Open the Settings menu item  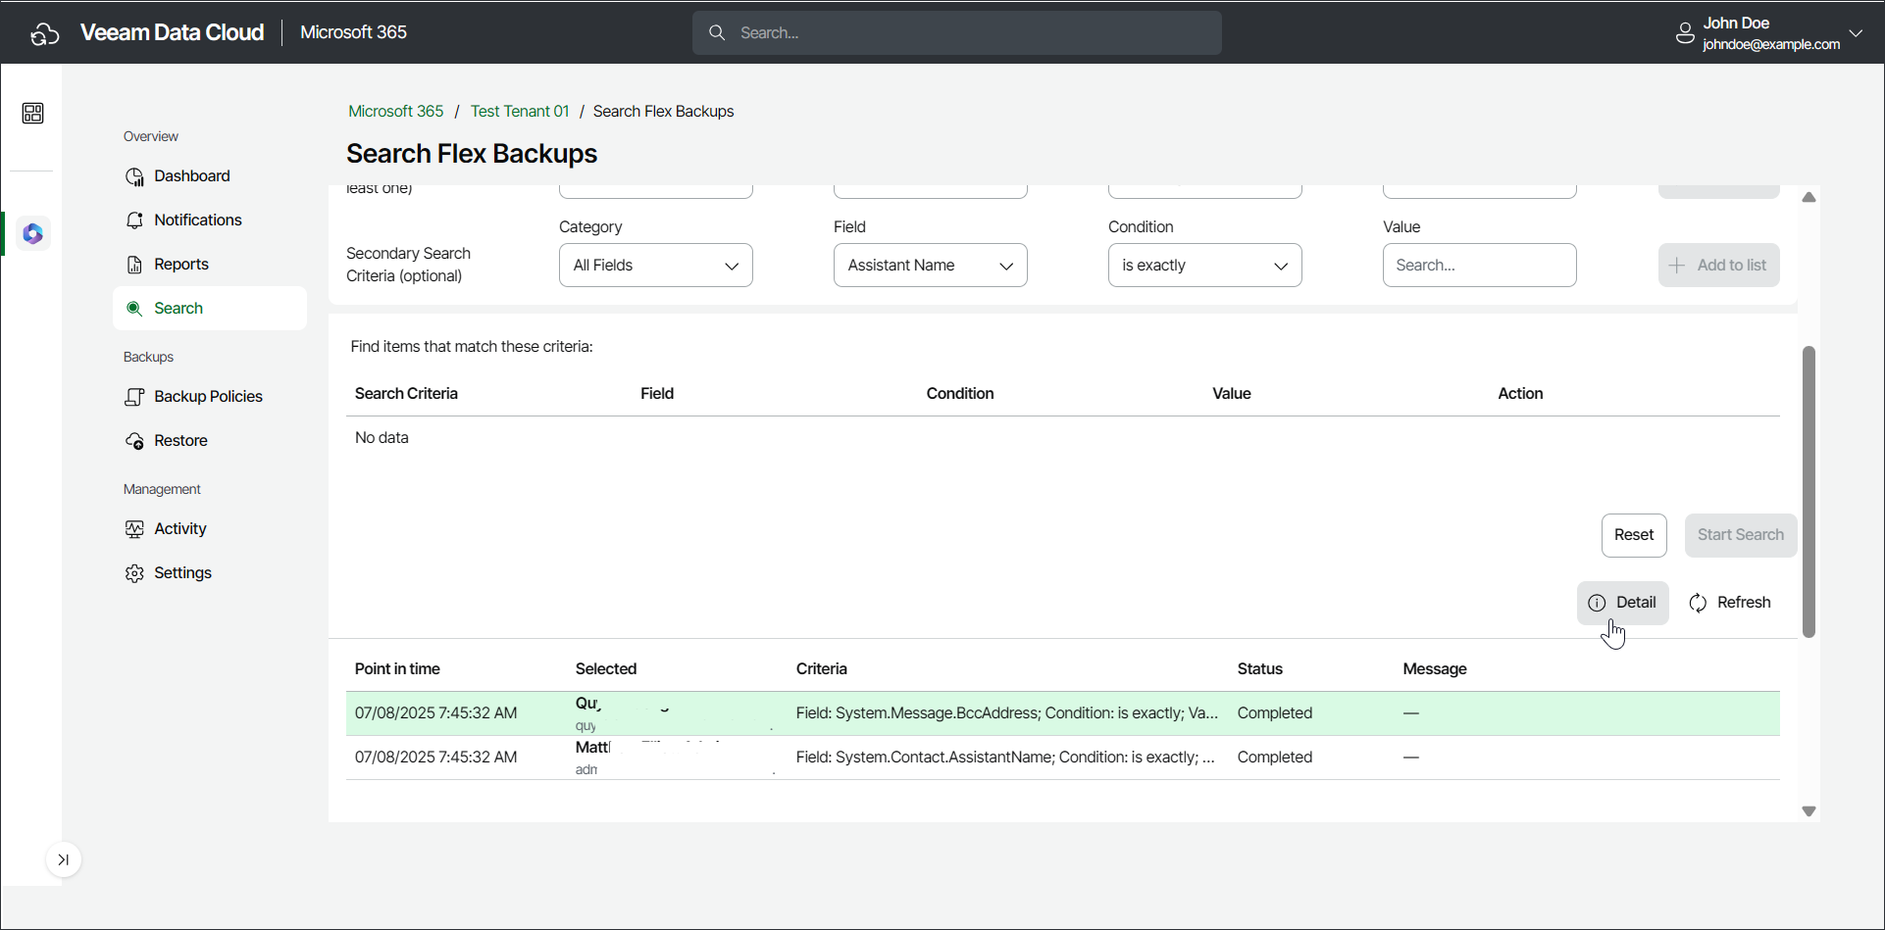pyautogui.click(x=210, y=573)
